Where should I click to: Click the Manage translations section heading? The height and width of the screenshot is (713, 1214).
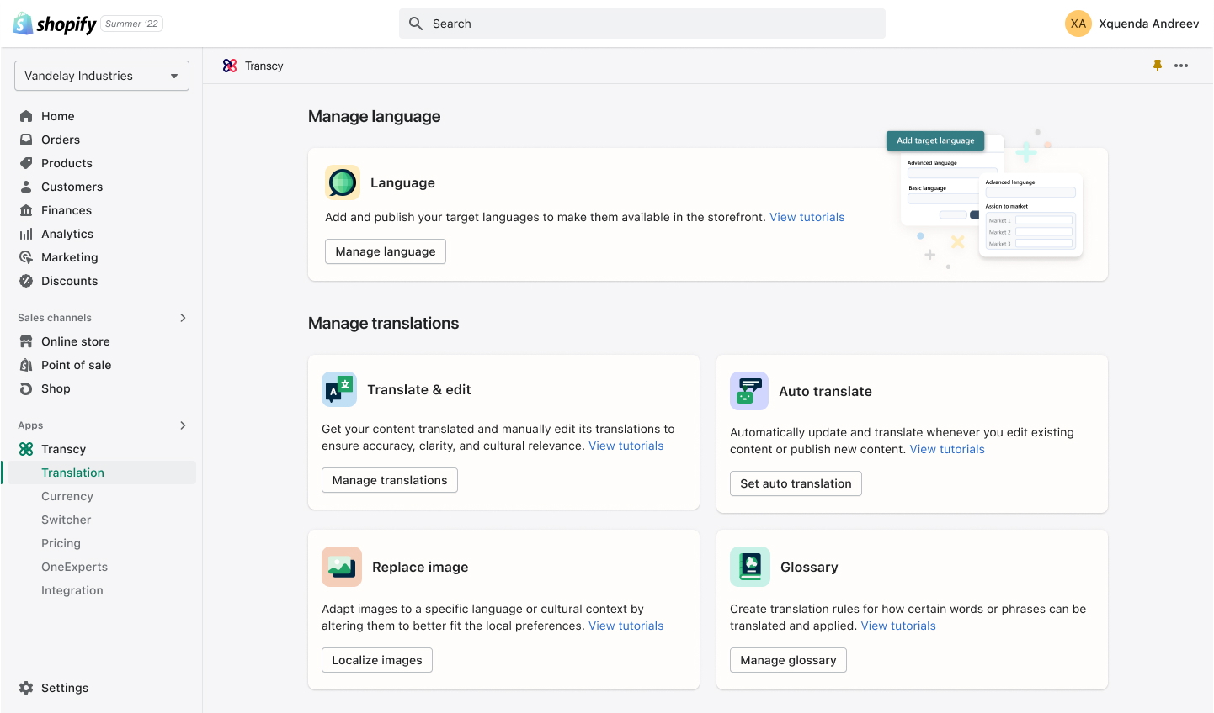click(x=383, y=323)
